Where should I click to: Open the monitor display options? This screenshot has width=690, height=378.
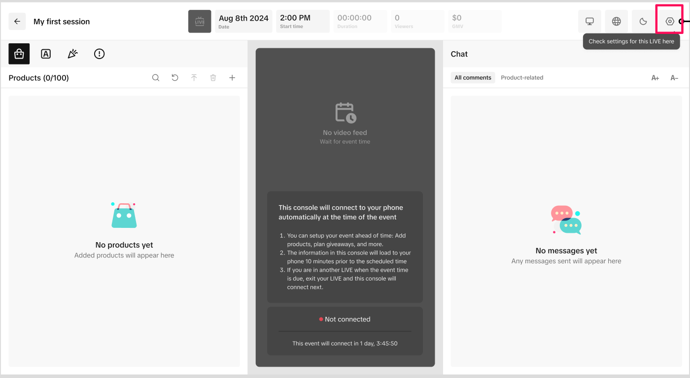point(589,22)
